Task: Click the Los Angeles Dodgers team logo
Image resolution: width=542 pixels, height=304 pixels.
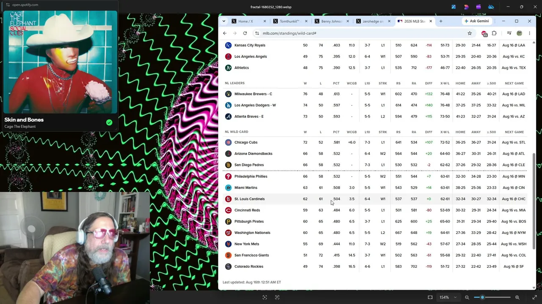Action: tap(228, 105)
